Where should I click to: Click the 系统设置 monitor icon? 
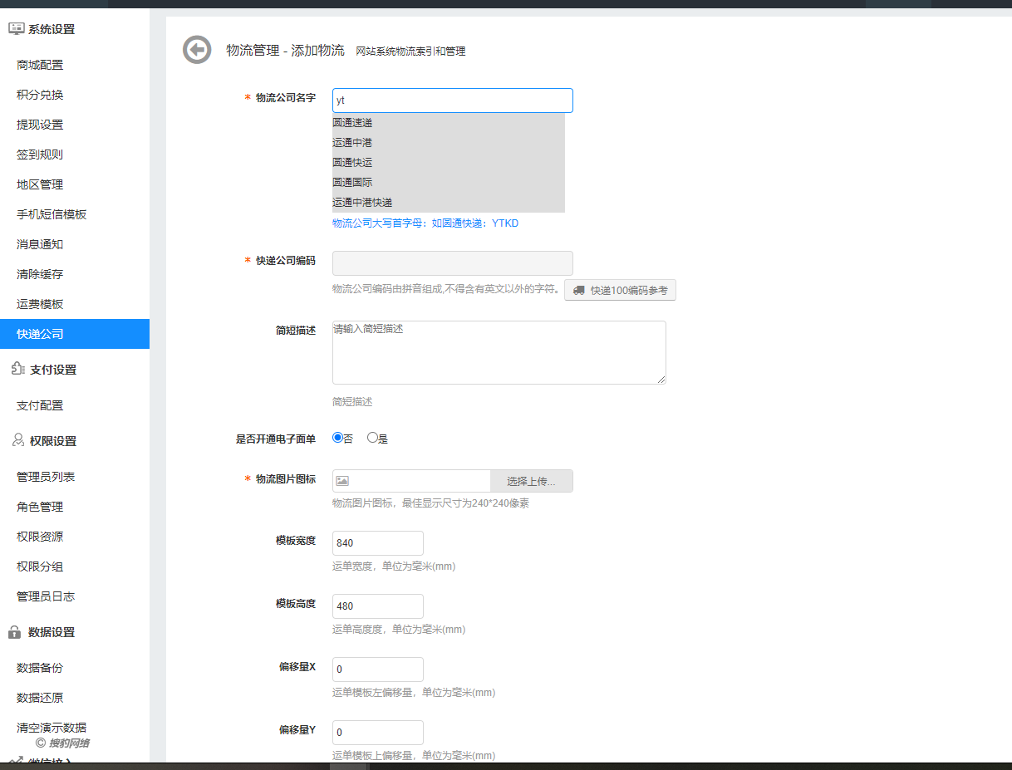point(16,29)
